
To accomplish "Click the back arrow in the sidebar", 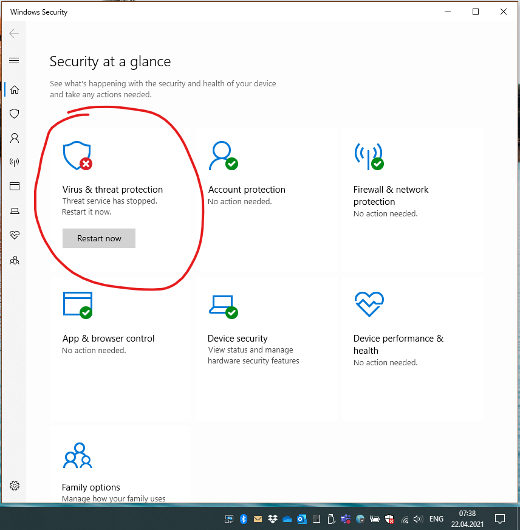I will pos(14,33).
